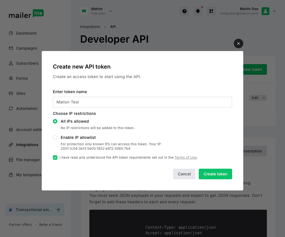
Task: Open Automation in the sidebar
Action: [x=27, y=108]
